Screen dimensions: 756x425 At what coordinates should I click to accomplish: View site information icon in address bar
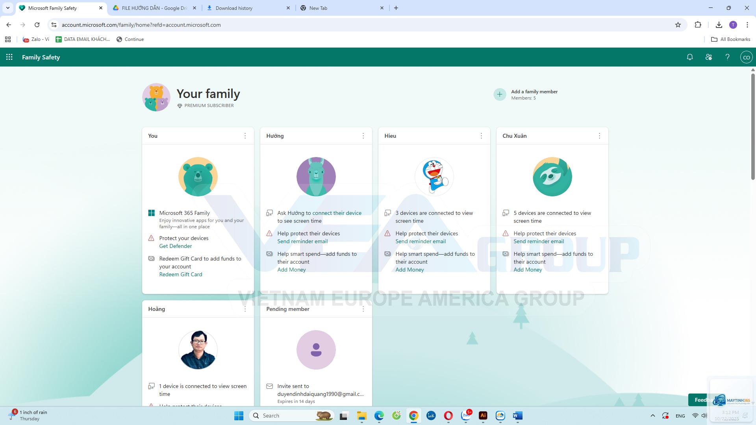pos(54,25)
